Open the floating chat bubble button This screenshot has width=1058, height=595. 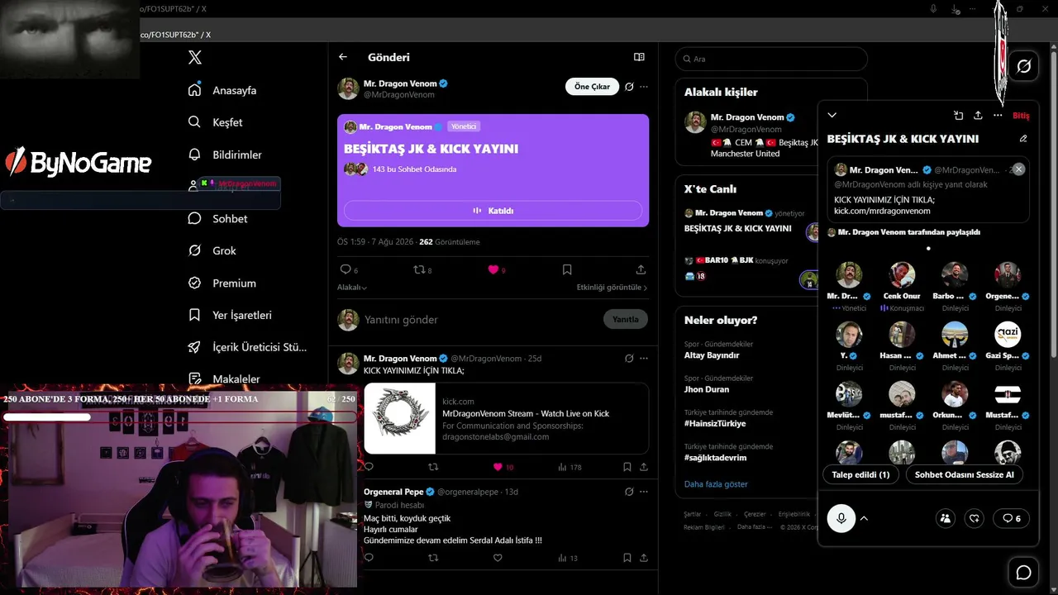[1023, 573]
